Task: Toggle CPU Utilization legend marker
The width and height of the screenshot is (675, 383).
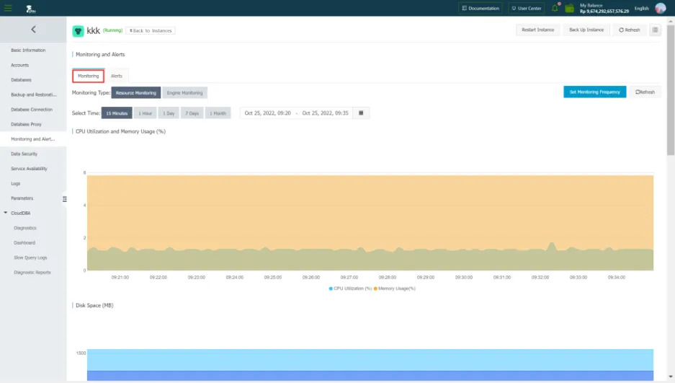Action: coord(331,289)
